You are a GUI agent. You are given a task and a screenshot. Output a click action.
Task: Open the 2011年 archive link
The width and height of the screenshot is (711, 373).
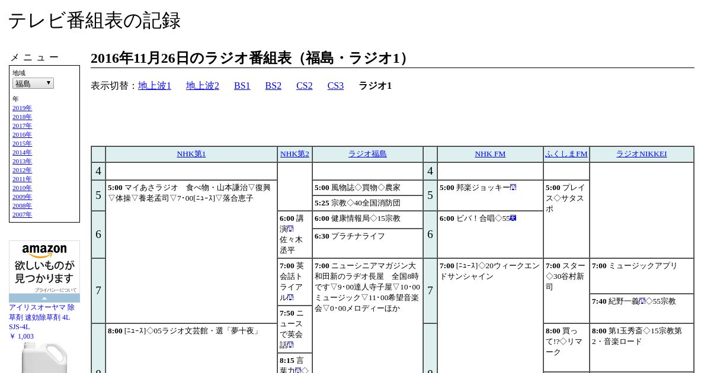tap(22, 179)
